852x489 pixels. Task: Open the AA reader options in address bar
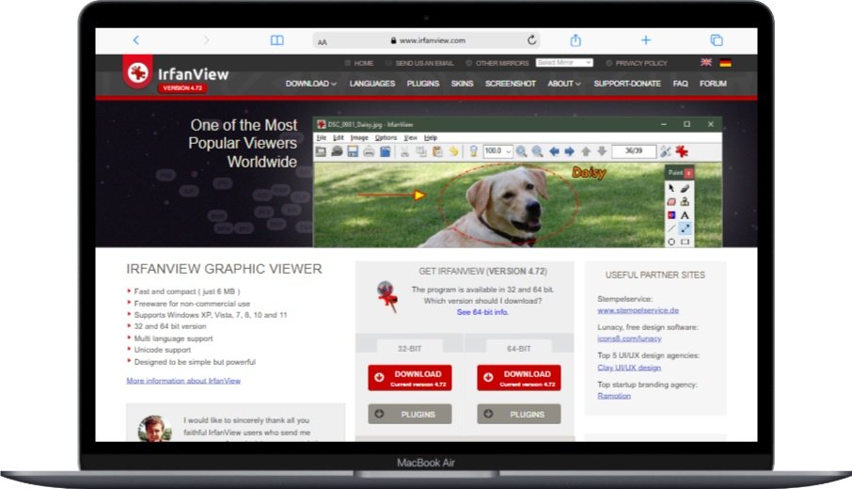click(323, 41)
